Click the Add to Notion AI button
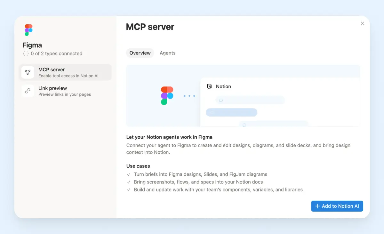The height and width of the screenshot is (234, 384). pos(337,206)
